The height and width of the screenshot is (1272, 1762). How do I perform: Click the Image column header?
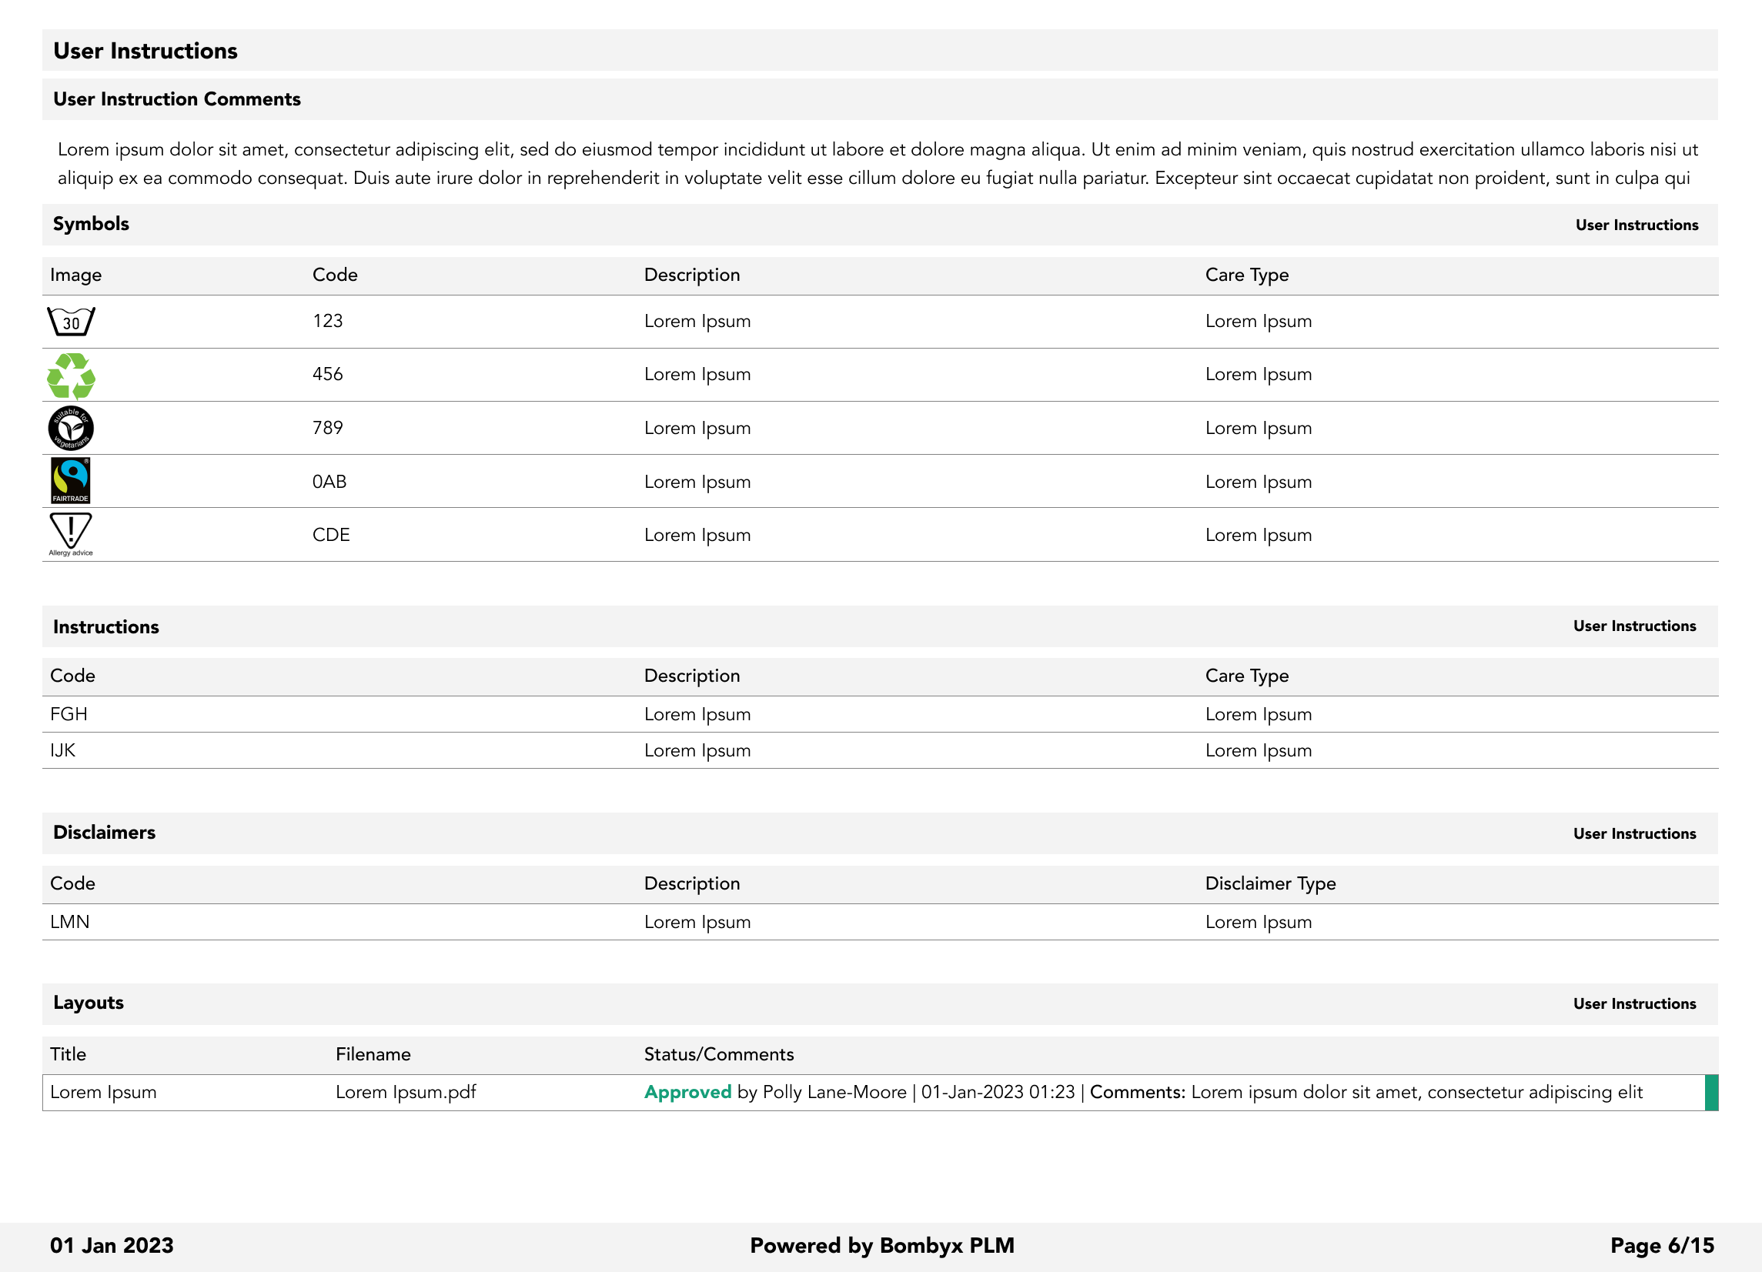[76, 275]
